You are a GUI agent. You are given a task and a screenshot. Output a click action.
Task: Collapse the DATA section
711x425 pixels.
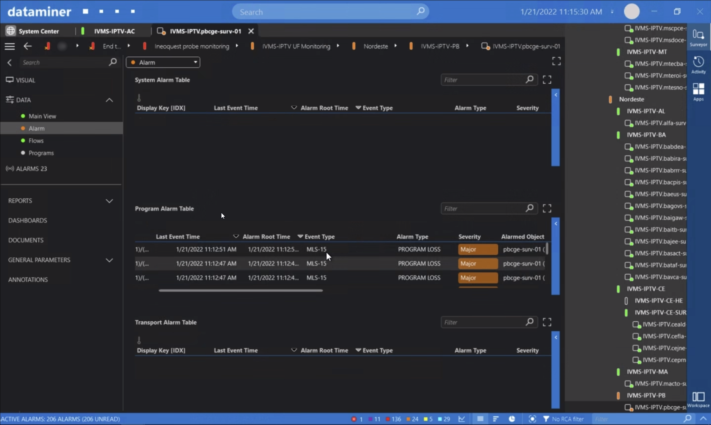point(109,100)
